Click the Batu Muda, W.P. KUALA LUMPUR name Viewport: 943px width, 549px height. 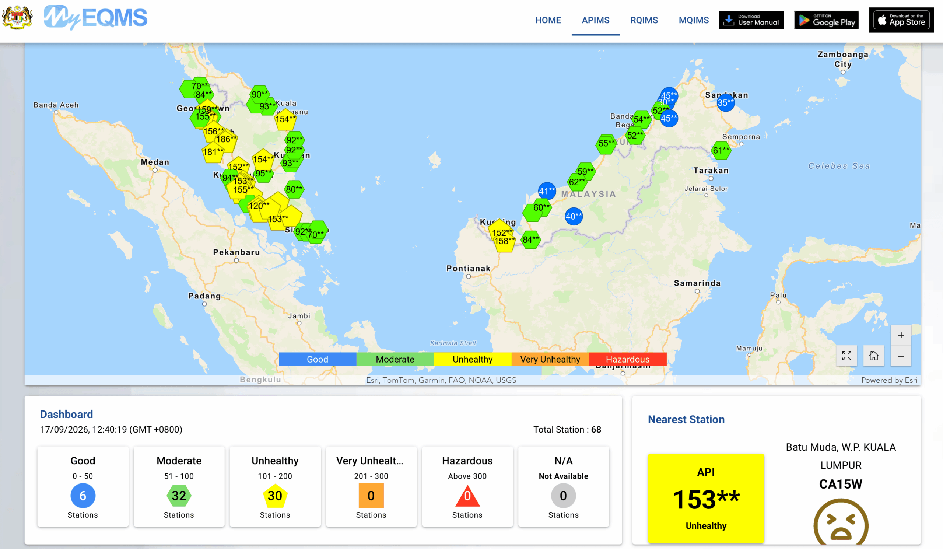pos(841,456)
